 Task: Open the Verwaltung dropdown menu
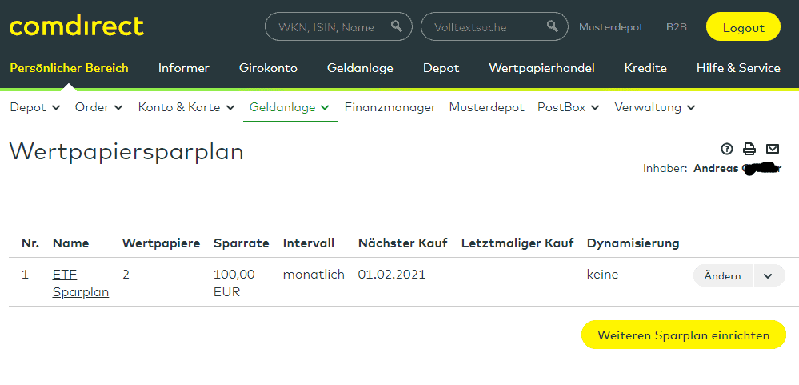[654, 107]
